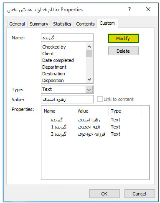Close the Properties dialog window

click(148, 9)
